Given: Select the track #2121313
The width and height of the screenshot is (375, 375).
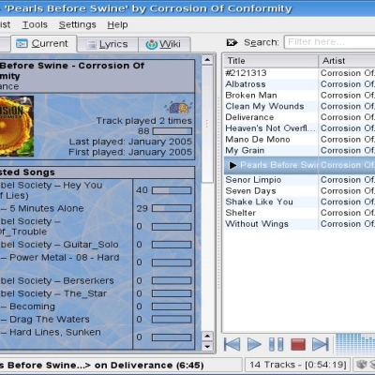Looking at the screenshot, I should pyautogui.click(x=299, y=73).
